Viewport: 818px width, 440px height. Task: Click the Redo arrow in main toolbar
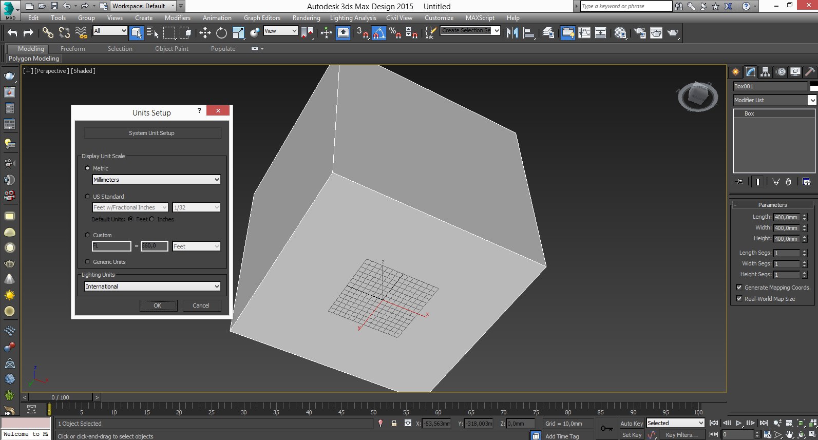(x=28, y=33)
